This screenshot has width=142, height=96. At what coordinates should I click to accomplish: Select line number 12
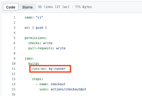coord(14,74)
